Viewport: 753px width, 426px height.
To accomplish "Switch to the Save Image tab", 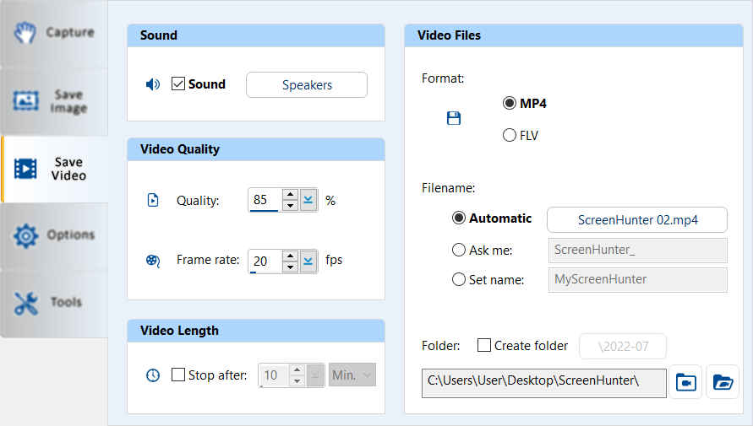I will click(54, 101).
